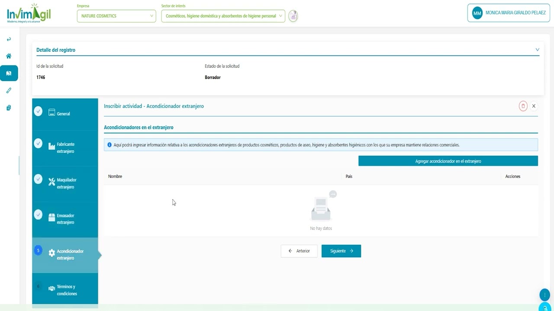Screen dimensions: 554x311
Task: Close the Inscribir actividad form
Action: point(534,106)
